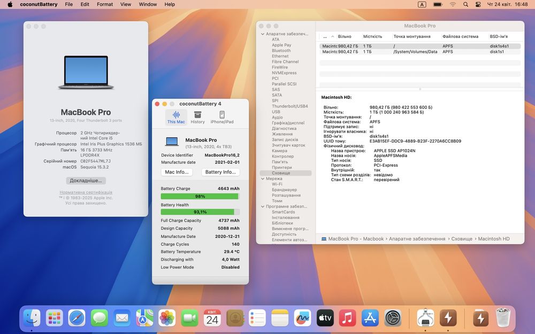The width and height of the screenshot is (535, 334).
Task: Click the MacBook Pro laptop image
Action: click(x=86, y=72)
